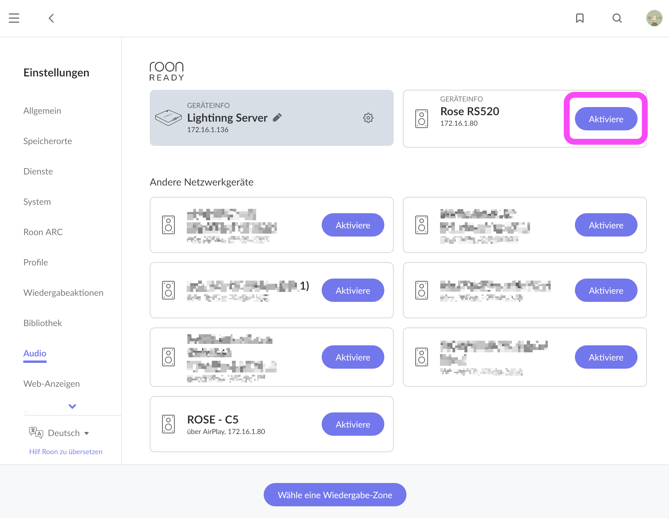Follow the Hilf Roon zu übersetzen link
Screen dimensions: 669x518
click(x=66, y=452)
